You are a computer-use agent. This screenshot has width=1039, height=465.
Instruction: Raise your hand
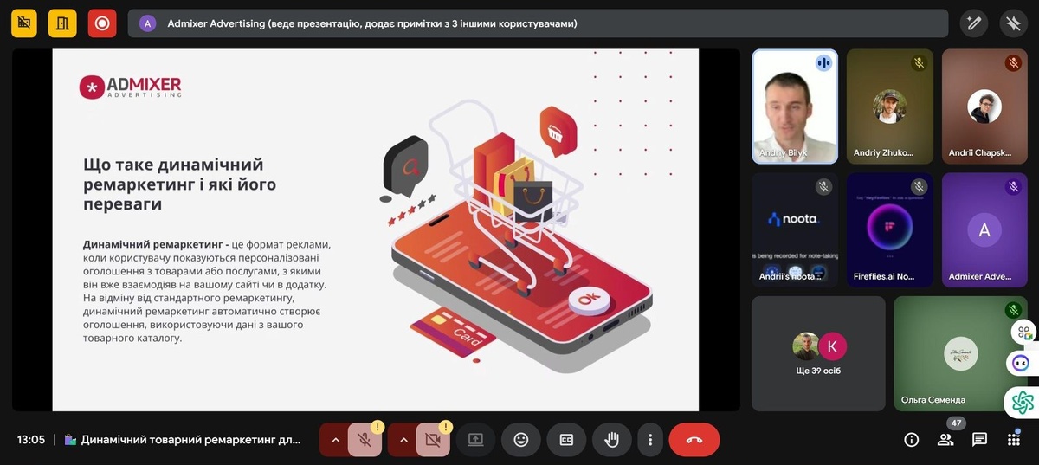pos(611,440)
